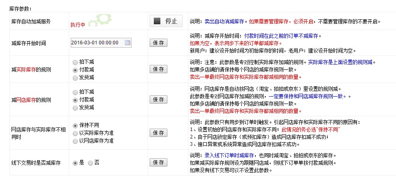The image size is (396, 180).
Task: Save the 减实际库存的规则 setting
Action: click(158, 70)
